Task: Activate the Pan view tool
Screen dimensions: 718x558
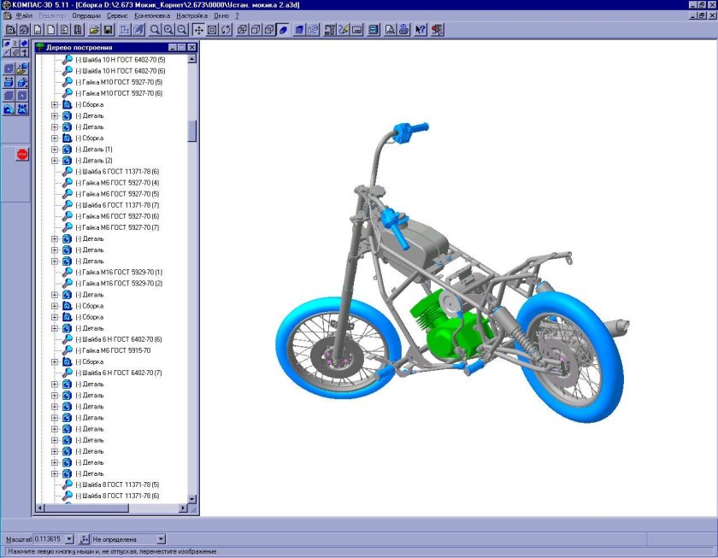Action: 201,31
